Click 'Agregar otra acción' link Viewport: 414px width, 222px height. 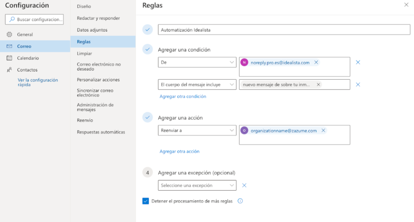pos(179,152)
